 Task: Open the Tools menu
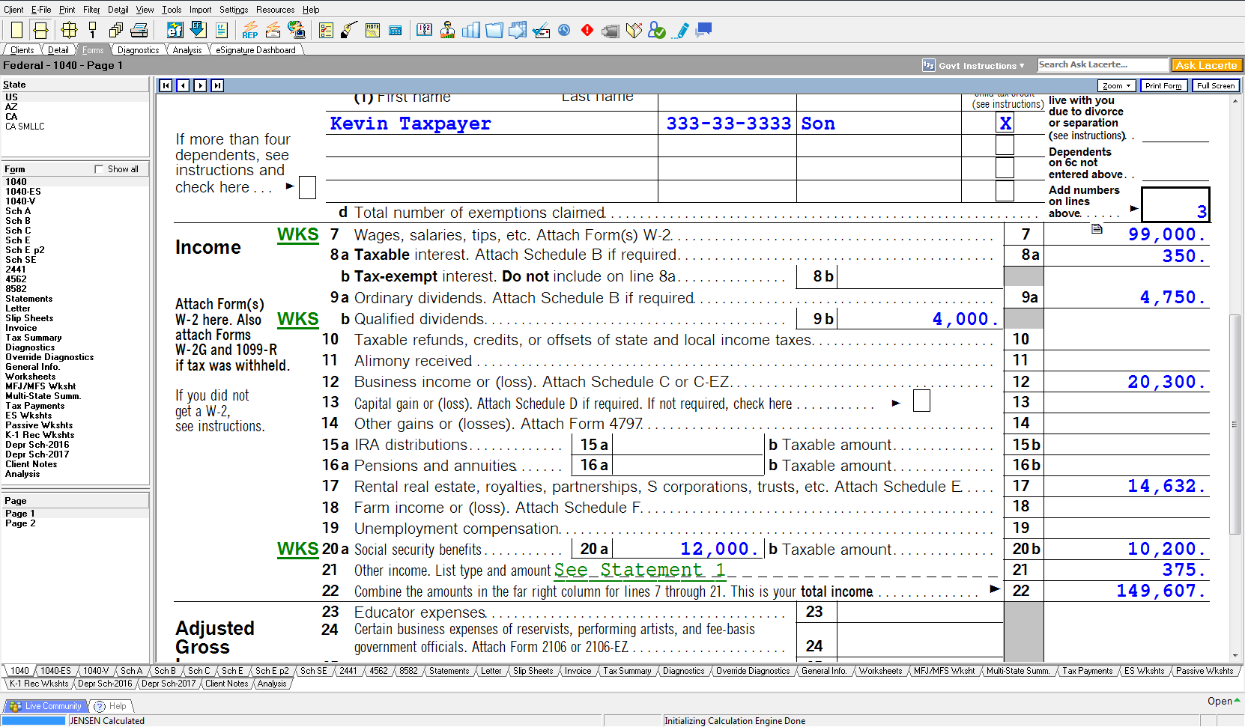pyautogui.click(x=172, y=10)
